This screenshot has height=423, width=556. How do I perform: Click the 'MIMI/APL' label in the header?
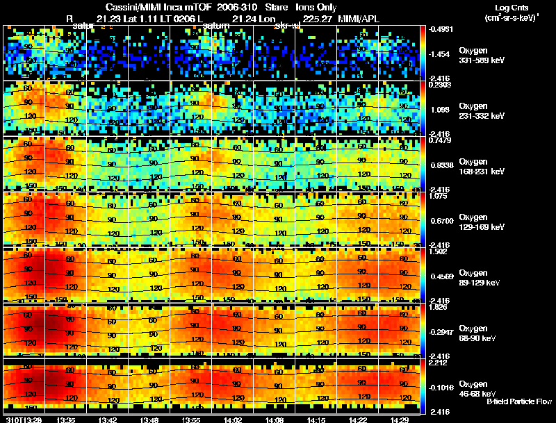[359, 19]
